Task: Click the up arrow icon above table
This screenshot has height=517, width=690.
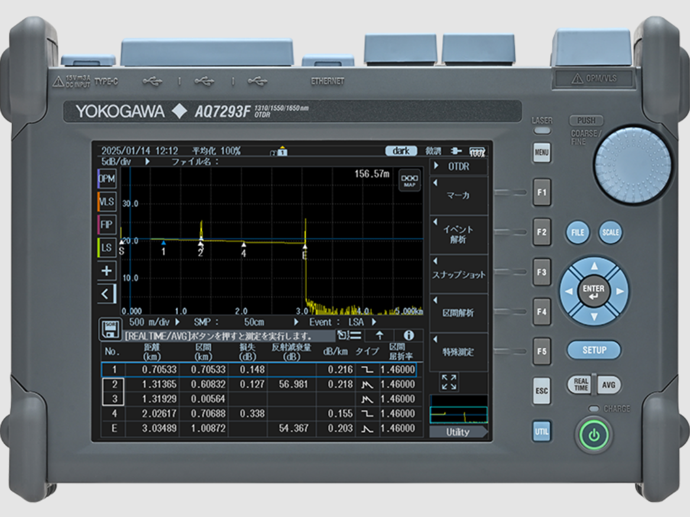Action: click(x=380, y=335)
